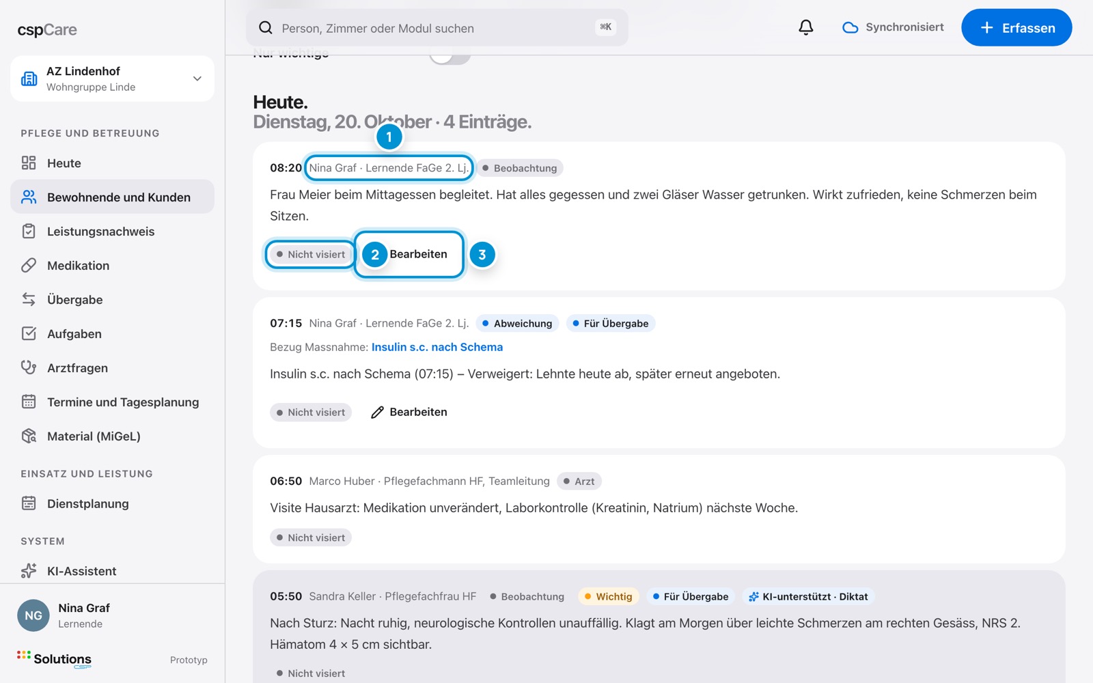Viewport: 1093px width, 683px height.
Task: Focus the Person, Zimmer oder Modul search field
Action: tap(437, 28)
